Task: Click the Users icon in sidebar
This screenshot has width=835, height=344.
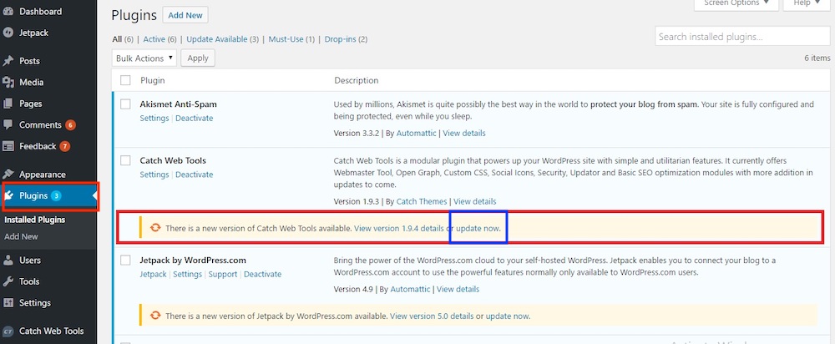Action: (8, 261)
